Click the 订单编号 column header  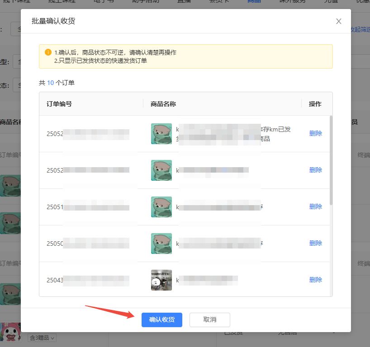tap(59, 104)
